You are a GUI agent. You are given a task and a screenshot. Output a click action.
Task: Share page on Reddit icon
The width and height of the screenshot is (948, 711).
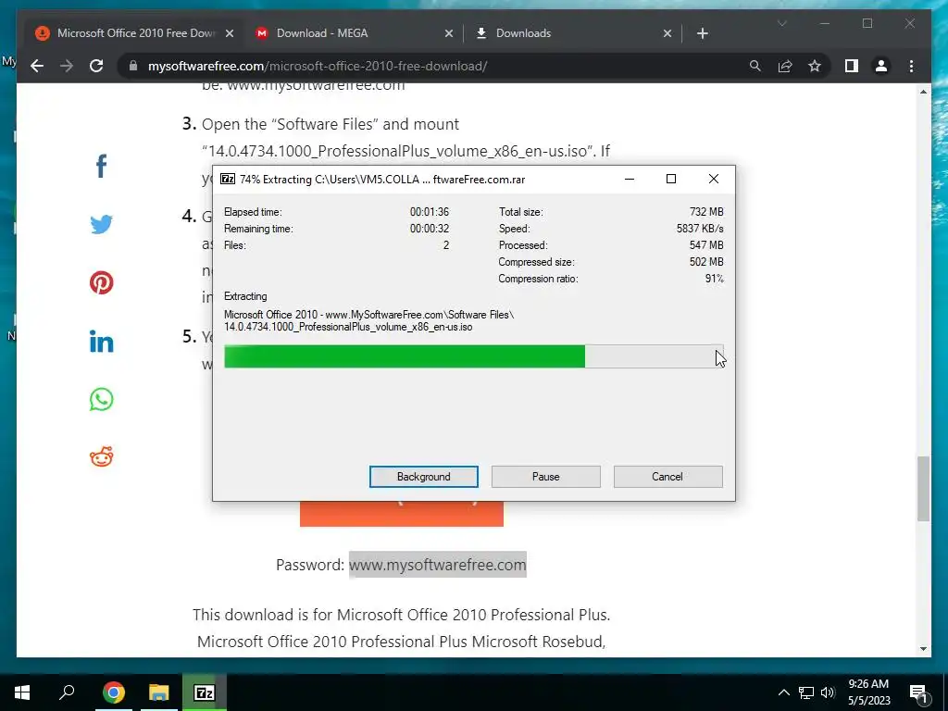pyautogui.click(x=101, y=457)
